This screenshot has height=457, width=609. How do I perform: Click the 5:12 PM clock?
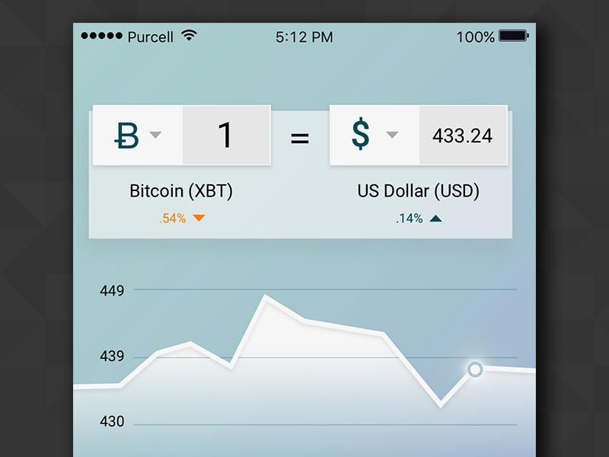(304, 37)
